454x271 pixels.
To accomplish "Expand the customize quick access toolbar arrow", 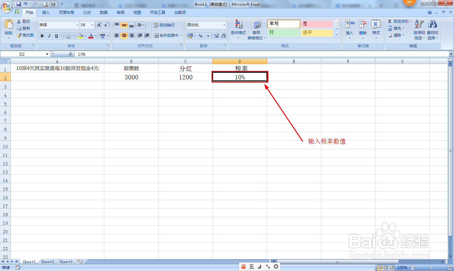I will pos(62,4).
